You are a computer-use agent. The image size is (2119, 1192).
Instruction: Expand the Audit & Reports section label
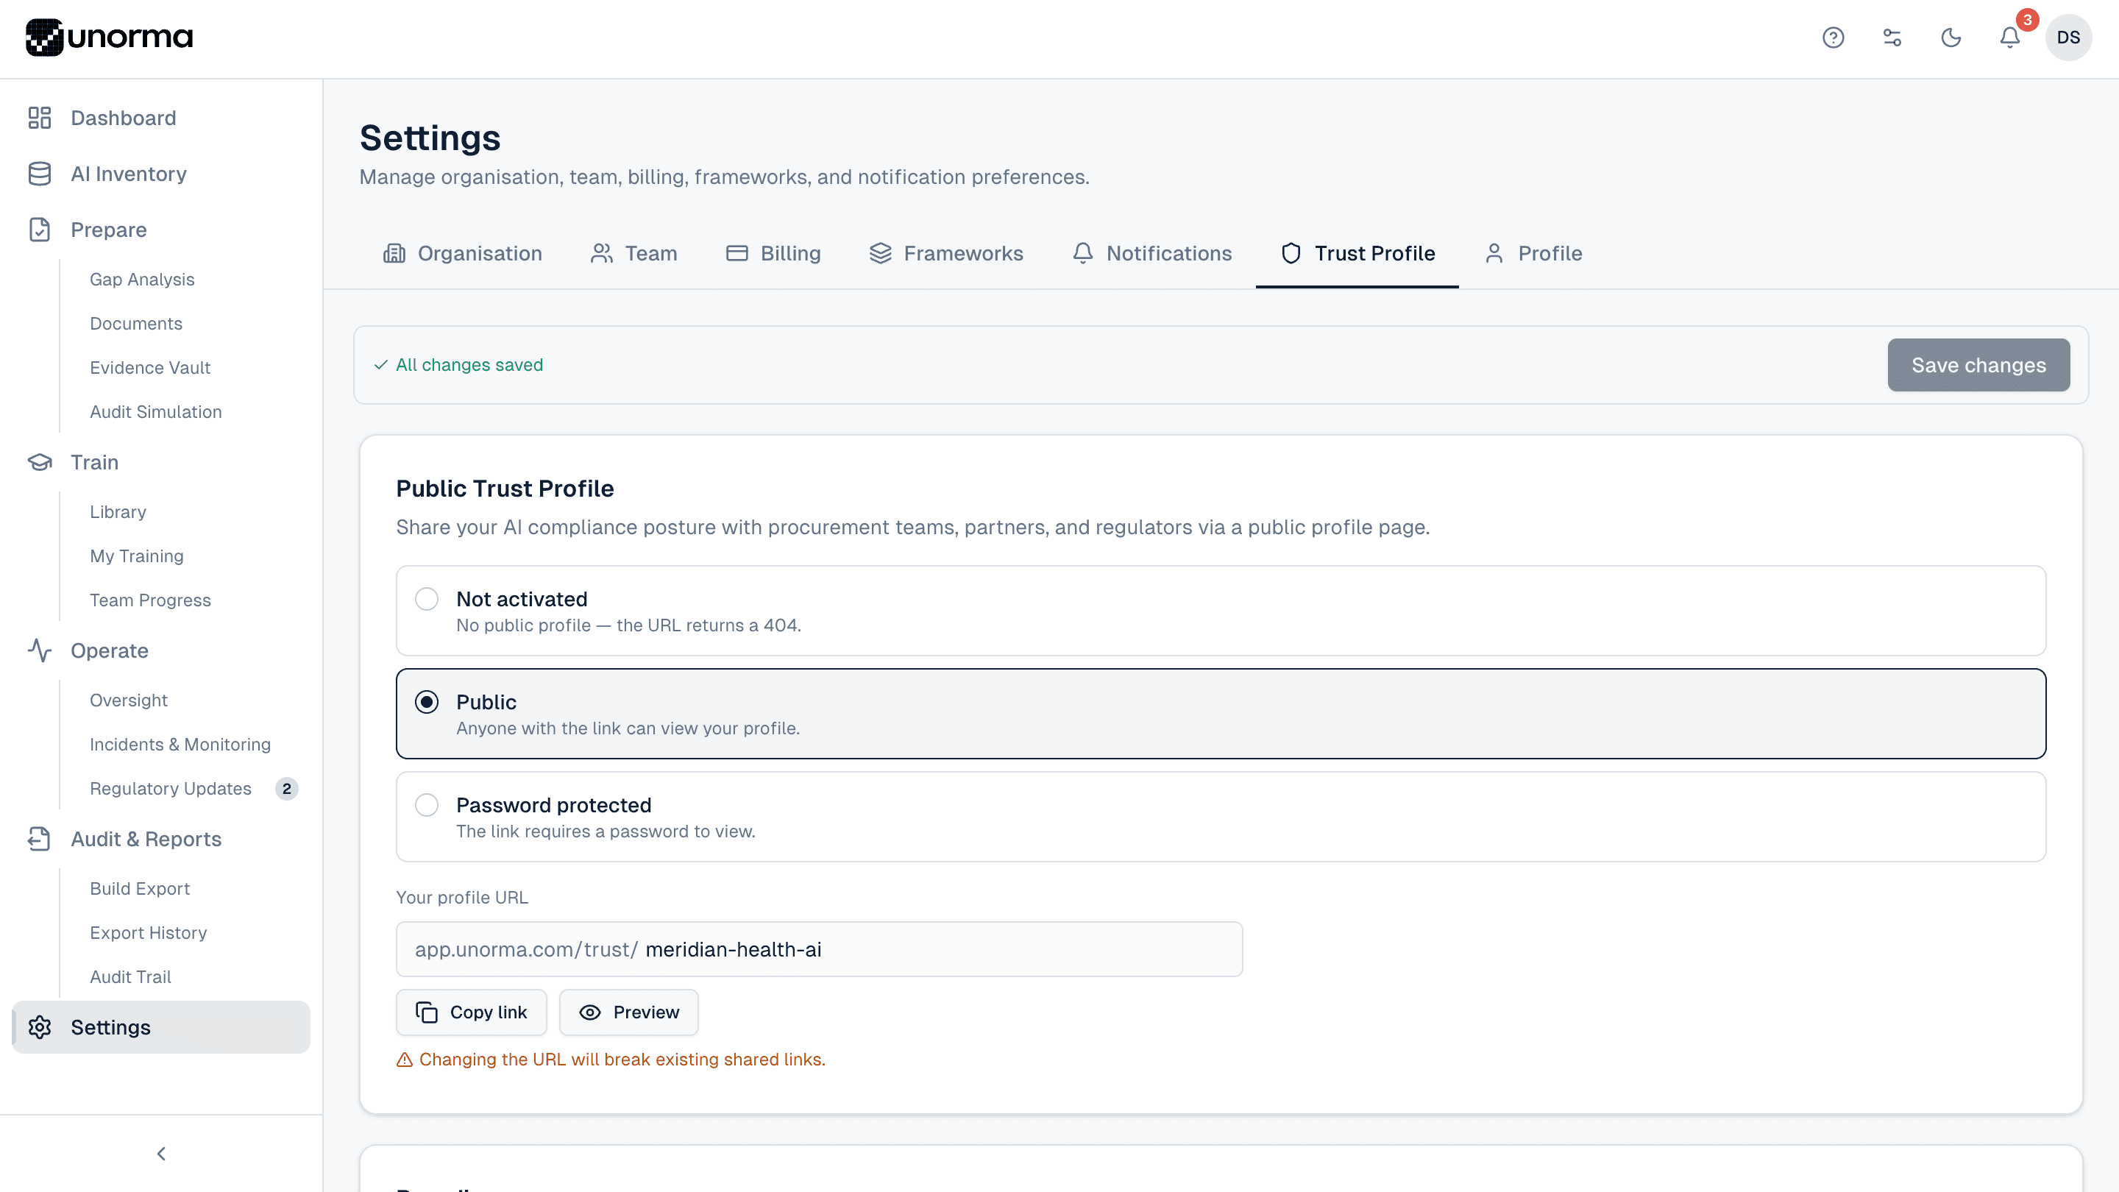(146, 839)
